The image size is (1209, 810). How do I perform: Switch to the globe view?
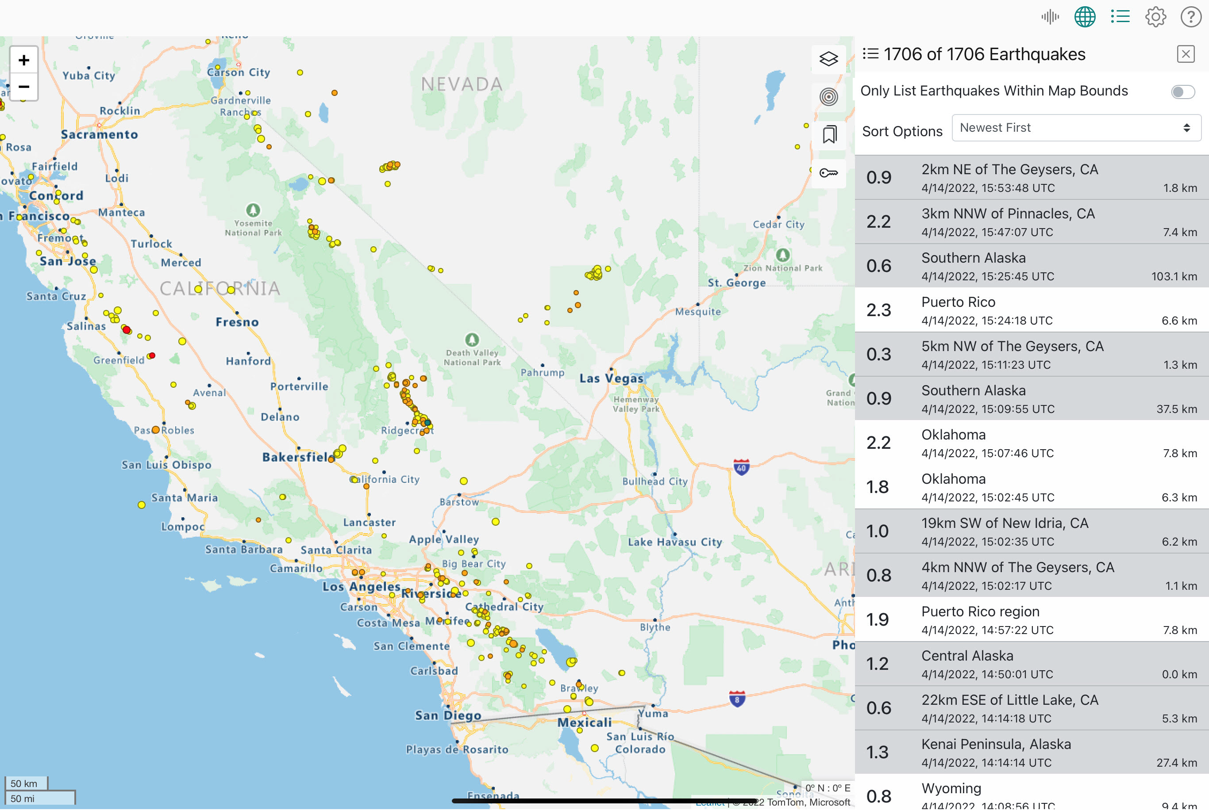(x=1085, y=16)
